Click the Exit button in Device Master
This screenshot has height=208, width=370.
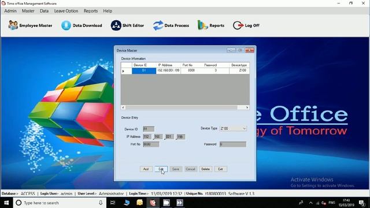[220, 169]
